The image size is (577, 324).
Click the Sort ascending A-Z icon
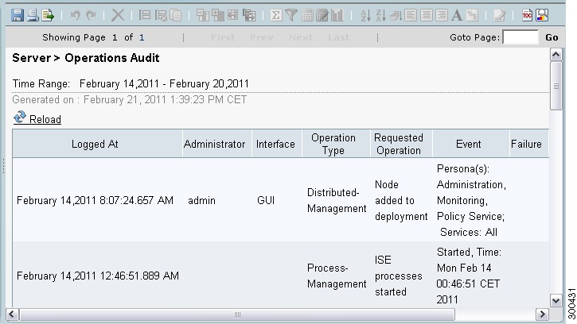point(365,15)
